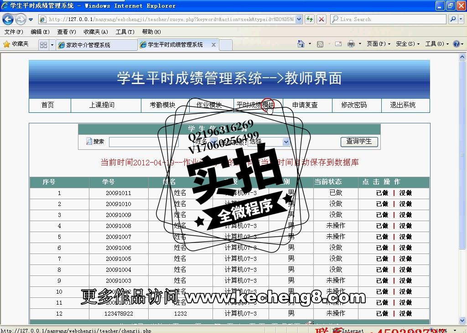Image resolution: width=467 pixels, height=333 pixels.
Task: Go back with the browser Back arrow
Action: click(x=8, y=19)
